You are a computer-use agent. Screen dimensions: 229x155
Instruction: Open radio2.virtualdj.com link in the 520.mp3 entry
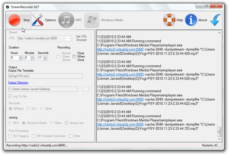tap(120, 74)
